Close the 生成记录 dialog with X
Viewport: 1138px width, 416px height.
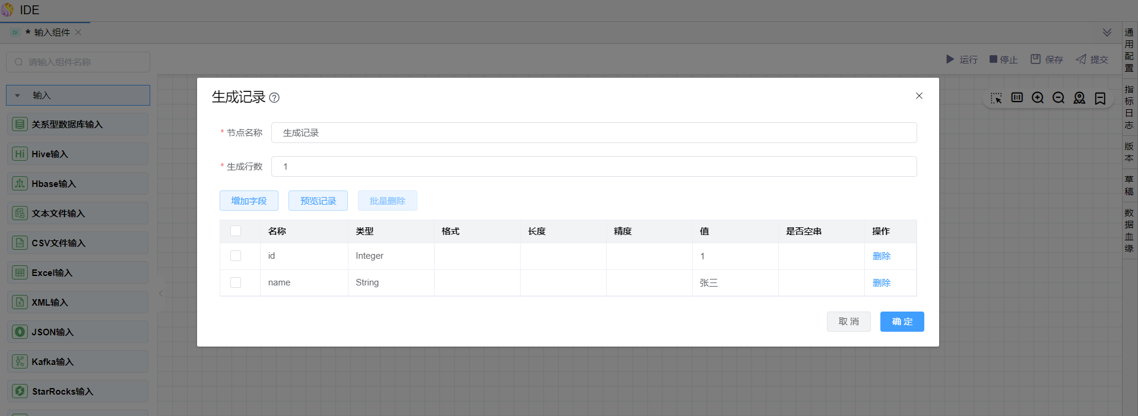click(919, 96)
